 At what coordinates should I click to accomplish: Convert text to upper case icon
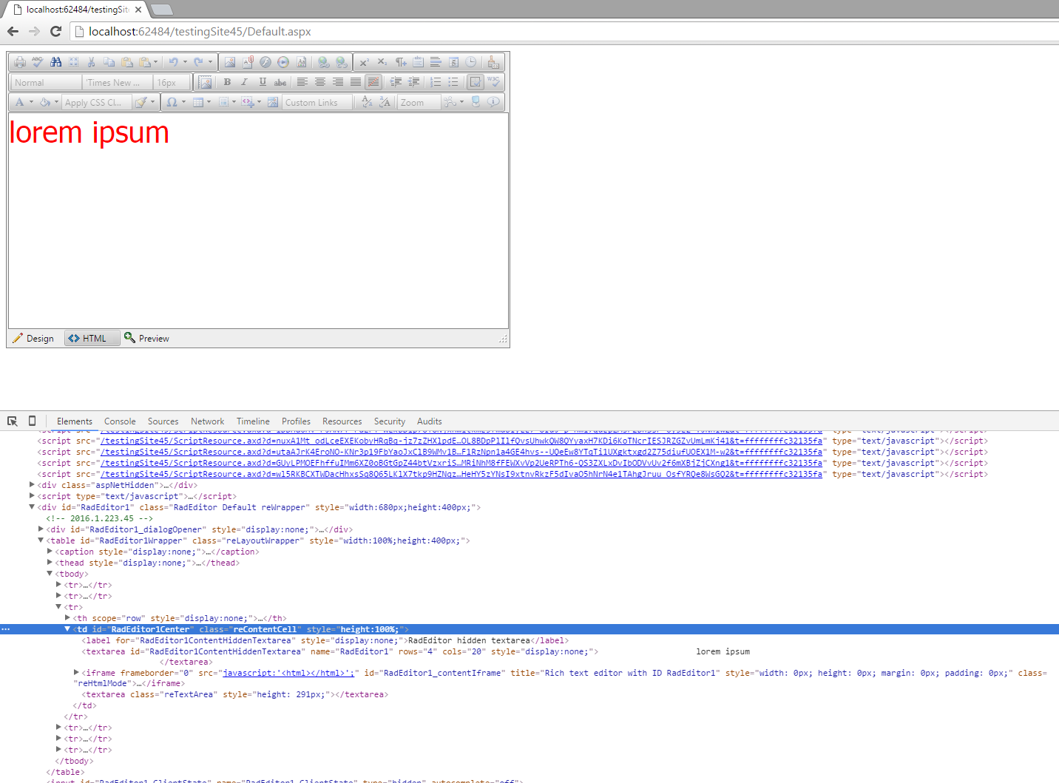click(x=385, y=102)
